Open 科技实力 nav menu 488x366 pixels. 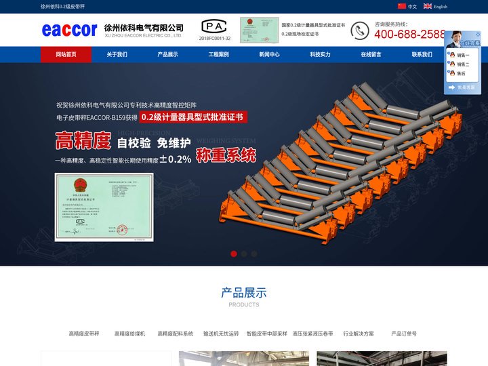click(x=320, y=54)
